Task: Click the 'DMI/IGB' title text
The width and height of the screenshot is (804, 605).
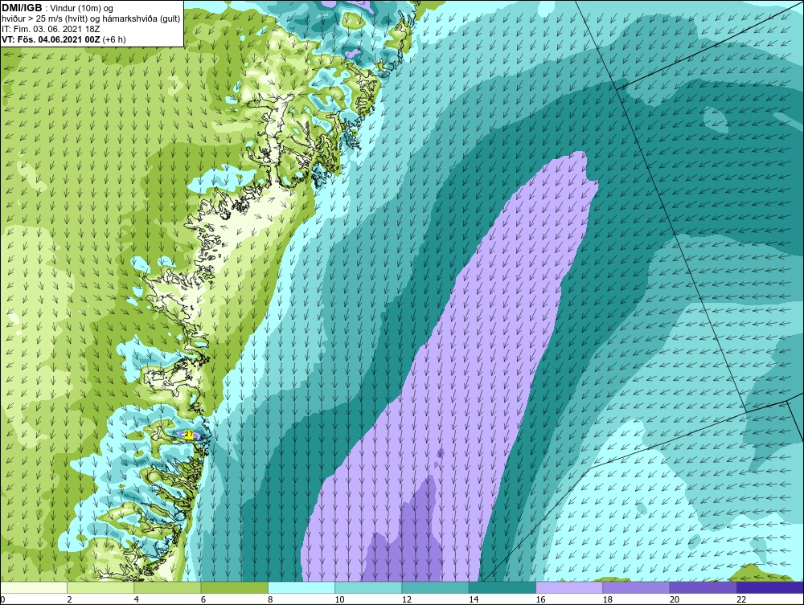Action: click(22, 8)
